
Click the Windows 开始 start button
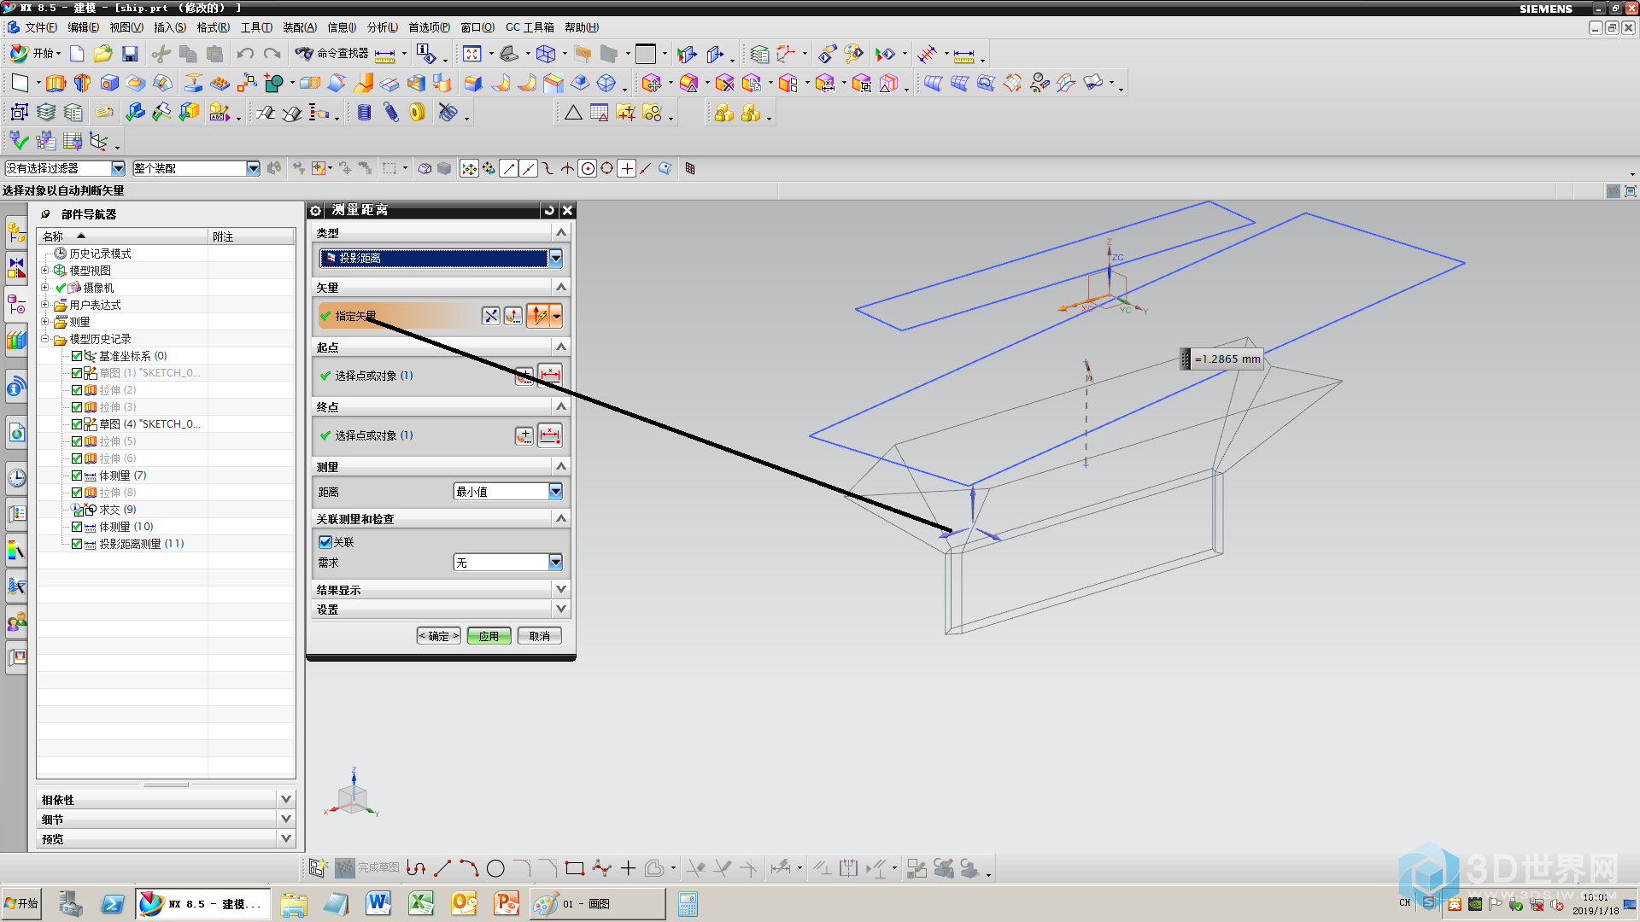pyautogui.click(x=21, y=903)
